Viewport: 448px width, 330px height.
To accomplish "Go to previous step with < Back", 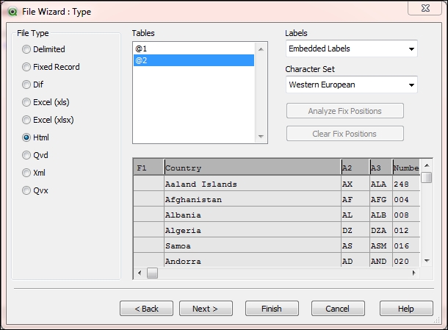I will pyautogui.click(x=146, y=309).
